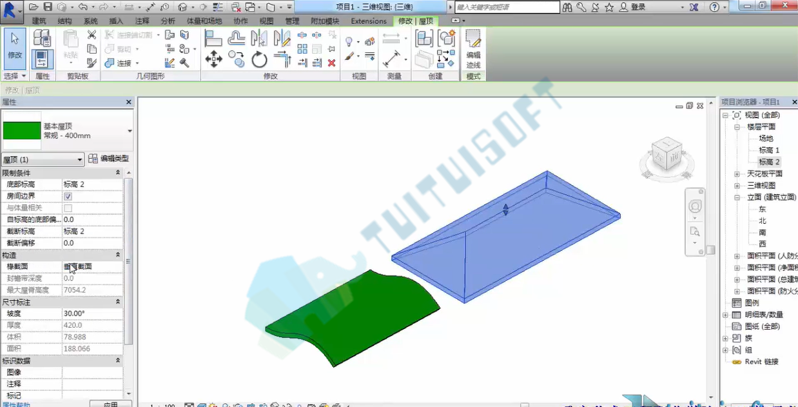Click the Aligned Dimension measure tool
798x407 pixels.
(392, 59)
